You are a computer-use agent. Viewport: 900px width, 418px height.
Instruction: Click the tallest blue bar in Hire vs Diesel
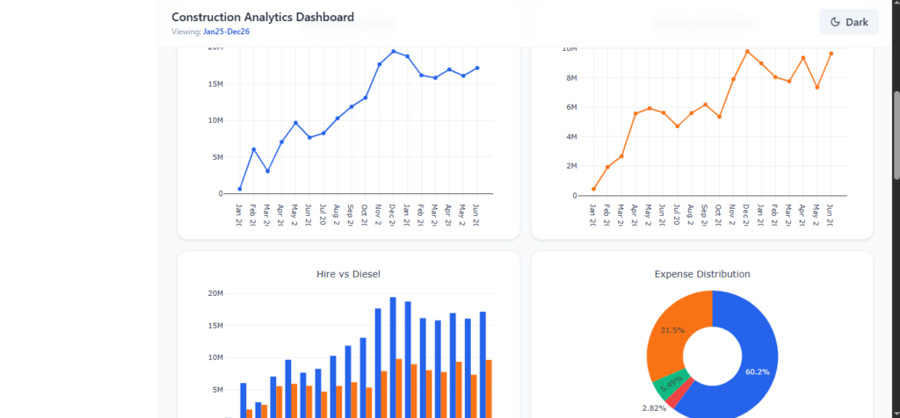(x=393, y=357)
